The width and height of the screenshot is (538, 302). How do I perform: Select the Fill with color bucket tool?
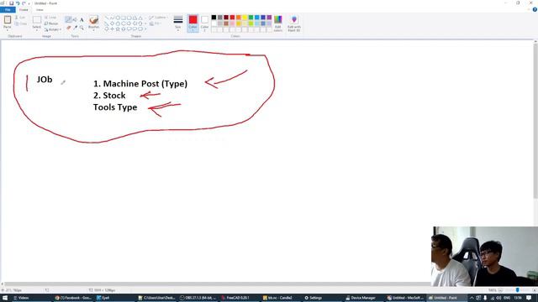point(75,19)
